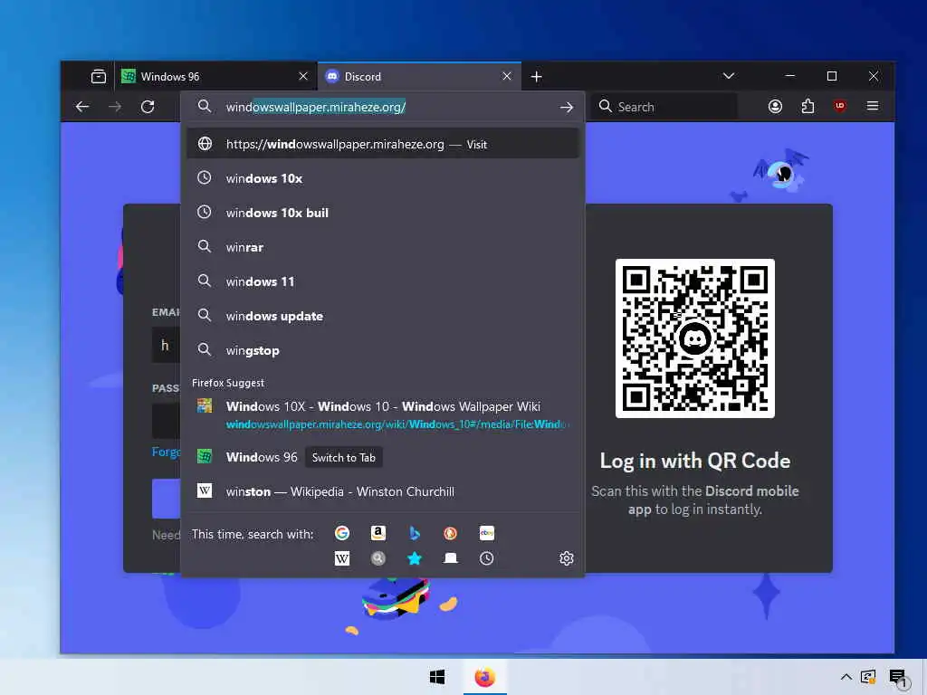Pick the 'windows 11' search suggestion
This screenshot has width=927, height=695.
coord(383,281)
